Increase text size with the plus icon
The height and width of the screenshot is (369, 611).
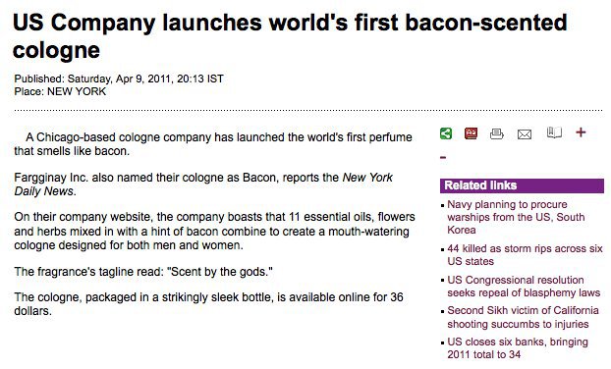581,132
